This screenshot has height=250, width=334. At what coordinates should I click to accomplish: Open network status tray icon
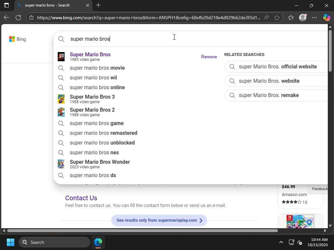(x=291, y=242)
